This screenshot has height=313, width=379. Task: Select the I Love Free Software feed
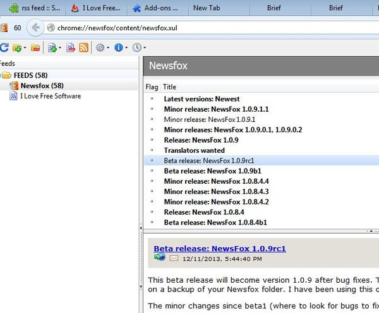click(x=51, y=96)
